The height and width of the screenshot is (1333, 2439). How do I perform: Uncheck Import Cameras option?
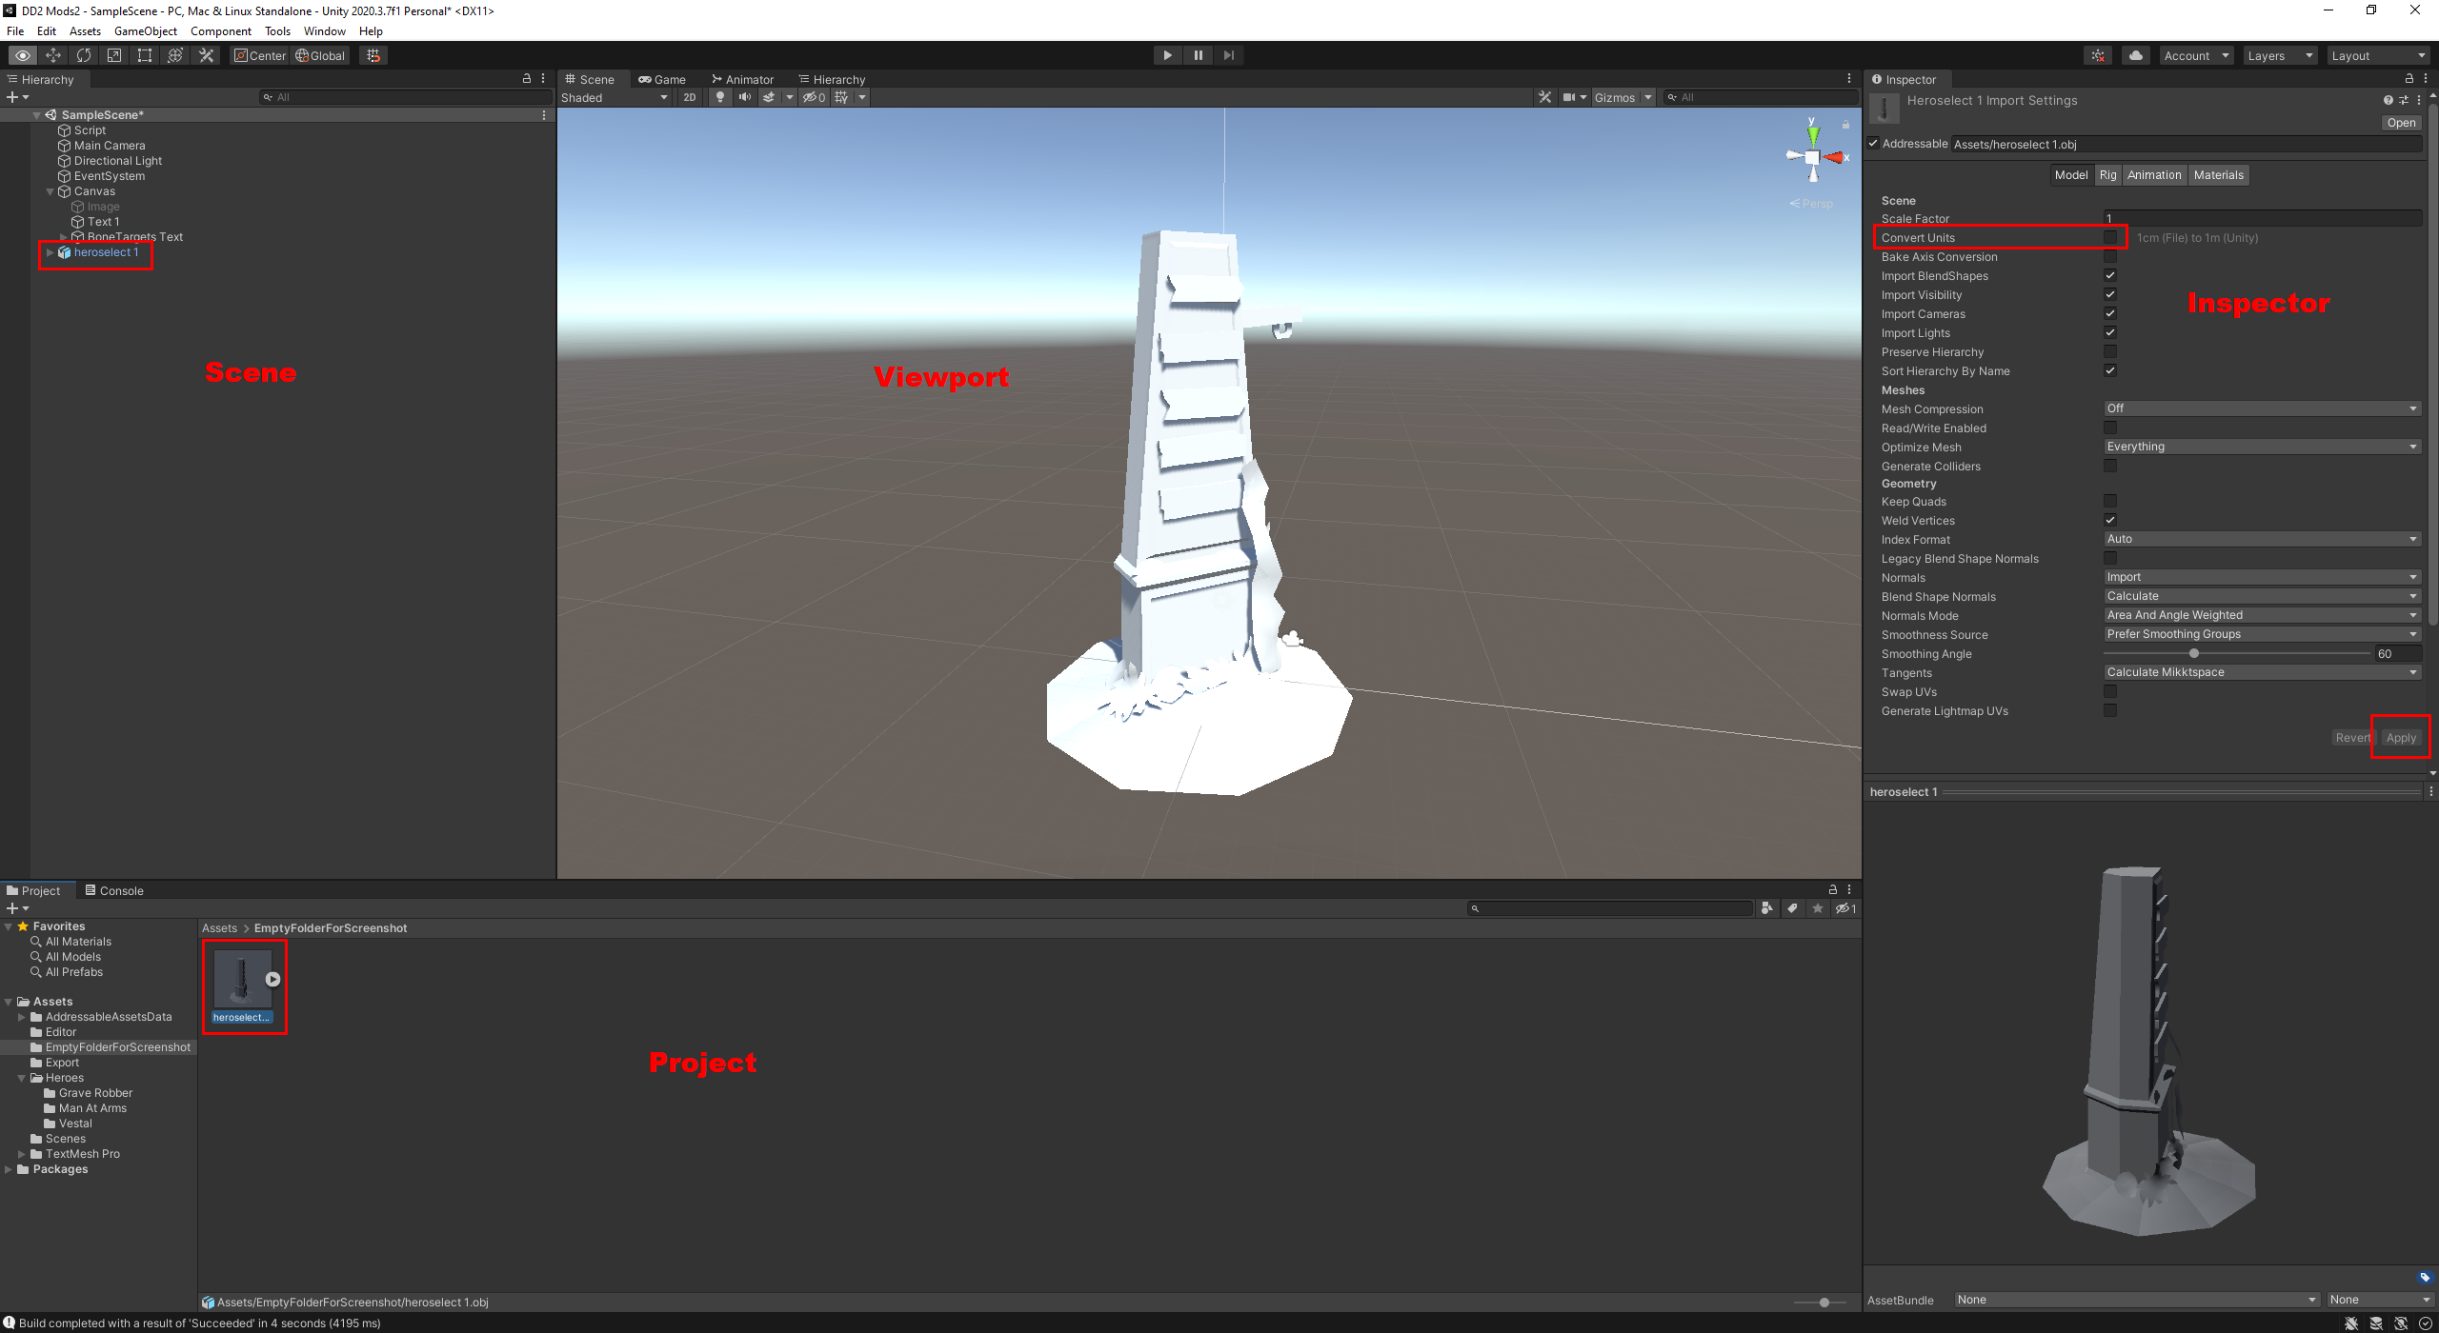coord(2110,314)
